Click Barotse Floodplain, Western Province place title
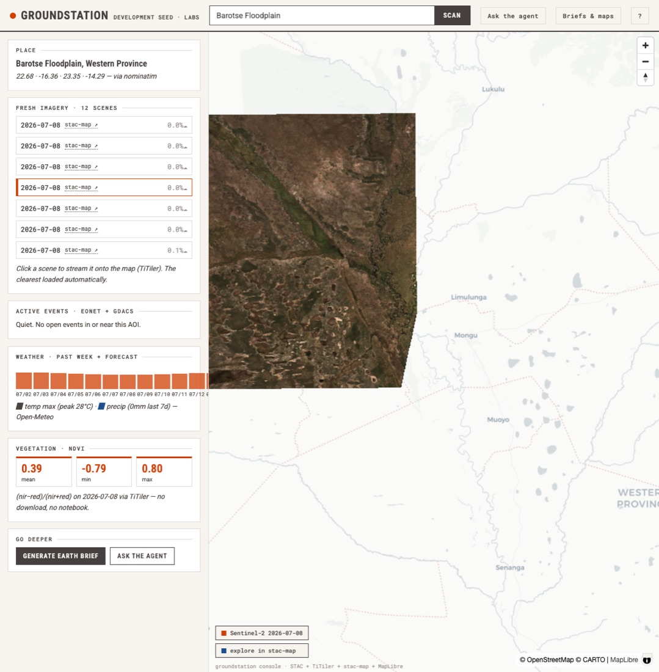This screenshot has height=672, width=659. [81, 64]
